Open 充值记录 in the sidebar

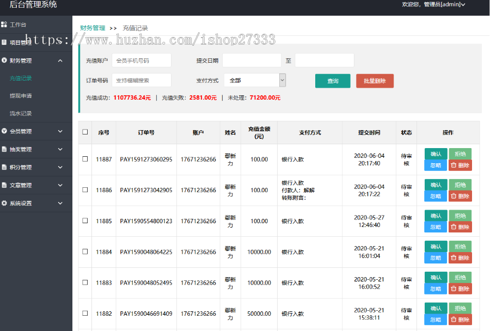click(21, 78)
